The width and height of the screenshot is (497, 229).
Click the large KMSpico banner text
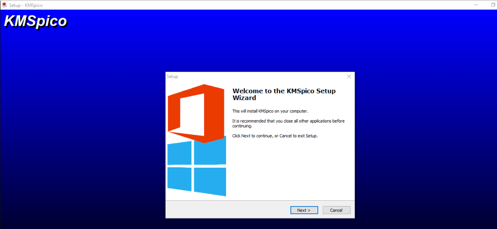[x=36, y=22]
